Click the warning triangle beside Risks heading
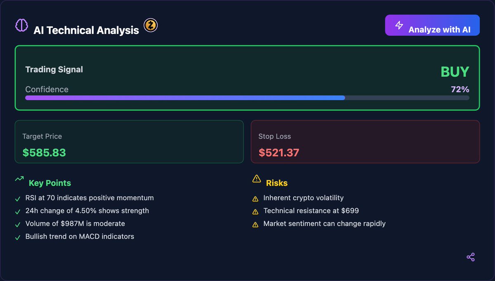This screenshot has width=495, height=281. (x=257, y=179)
